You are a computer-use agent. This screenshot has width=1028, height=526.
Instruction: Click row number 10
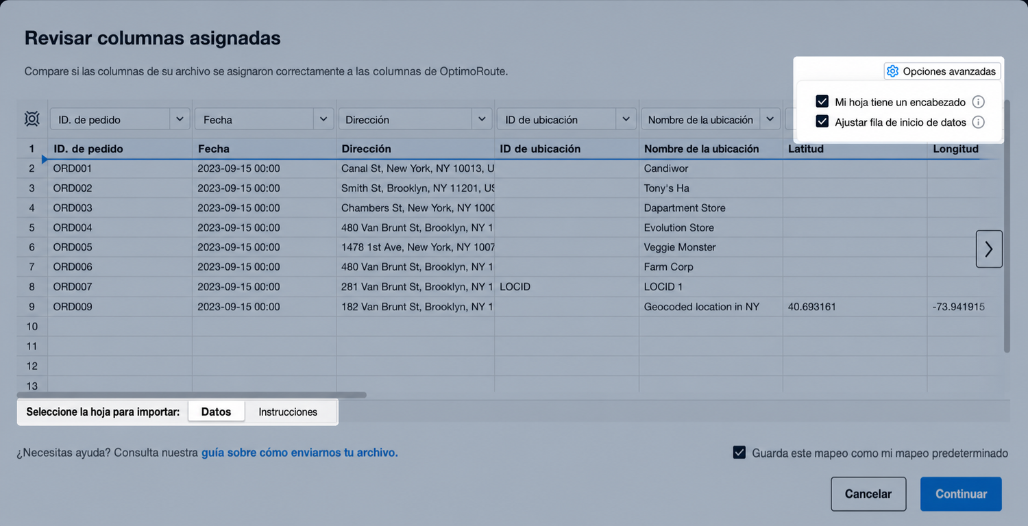[32, 327]
